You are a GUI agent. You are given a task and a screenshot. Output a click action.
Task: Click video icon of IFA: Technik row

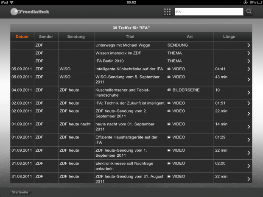169,103
